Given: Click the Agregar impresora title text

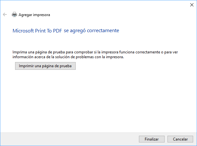Looking at the screenshot, I should 34,15.
